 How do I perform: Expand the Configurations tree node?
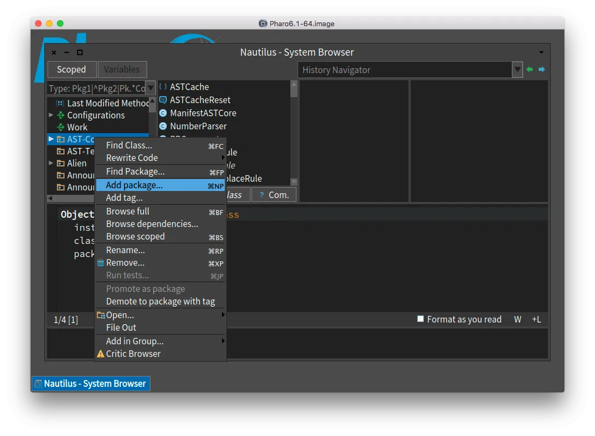[x=51, y=115]
